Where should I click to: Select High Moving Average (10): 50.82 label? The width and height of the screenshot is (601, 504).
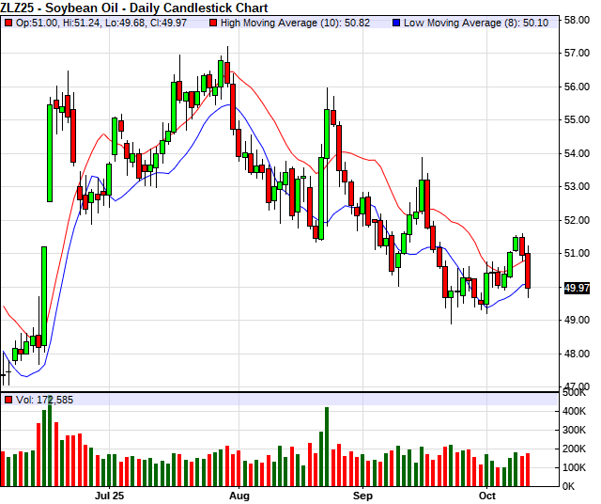click(x=295, y=23)
